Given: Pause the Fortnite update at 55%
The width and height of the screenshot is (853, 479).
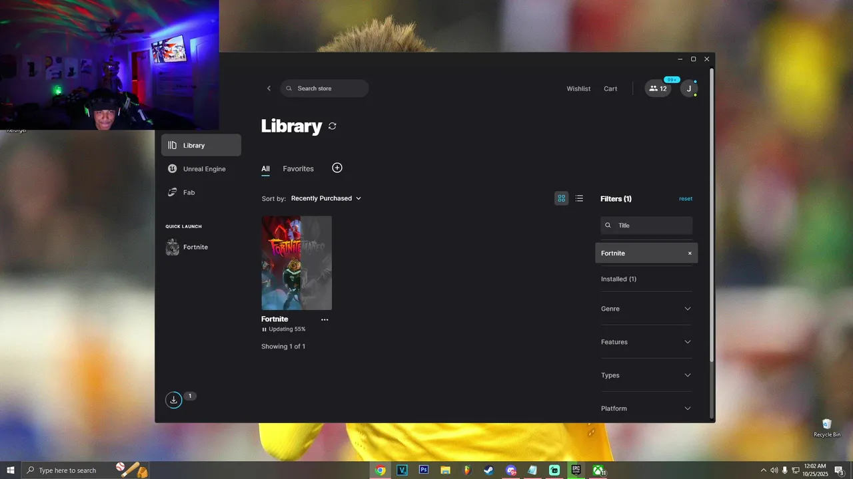Looking at the screenshot, I should [264, 329].
